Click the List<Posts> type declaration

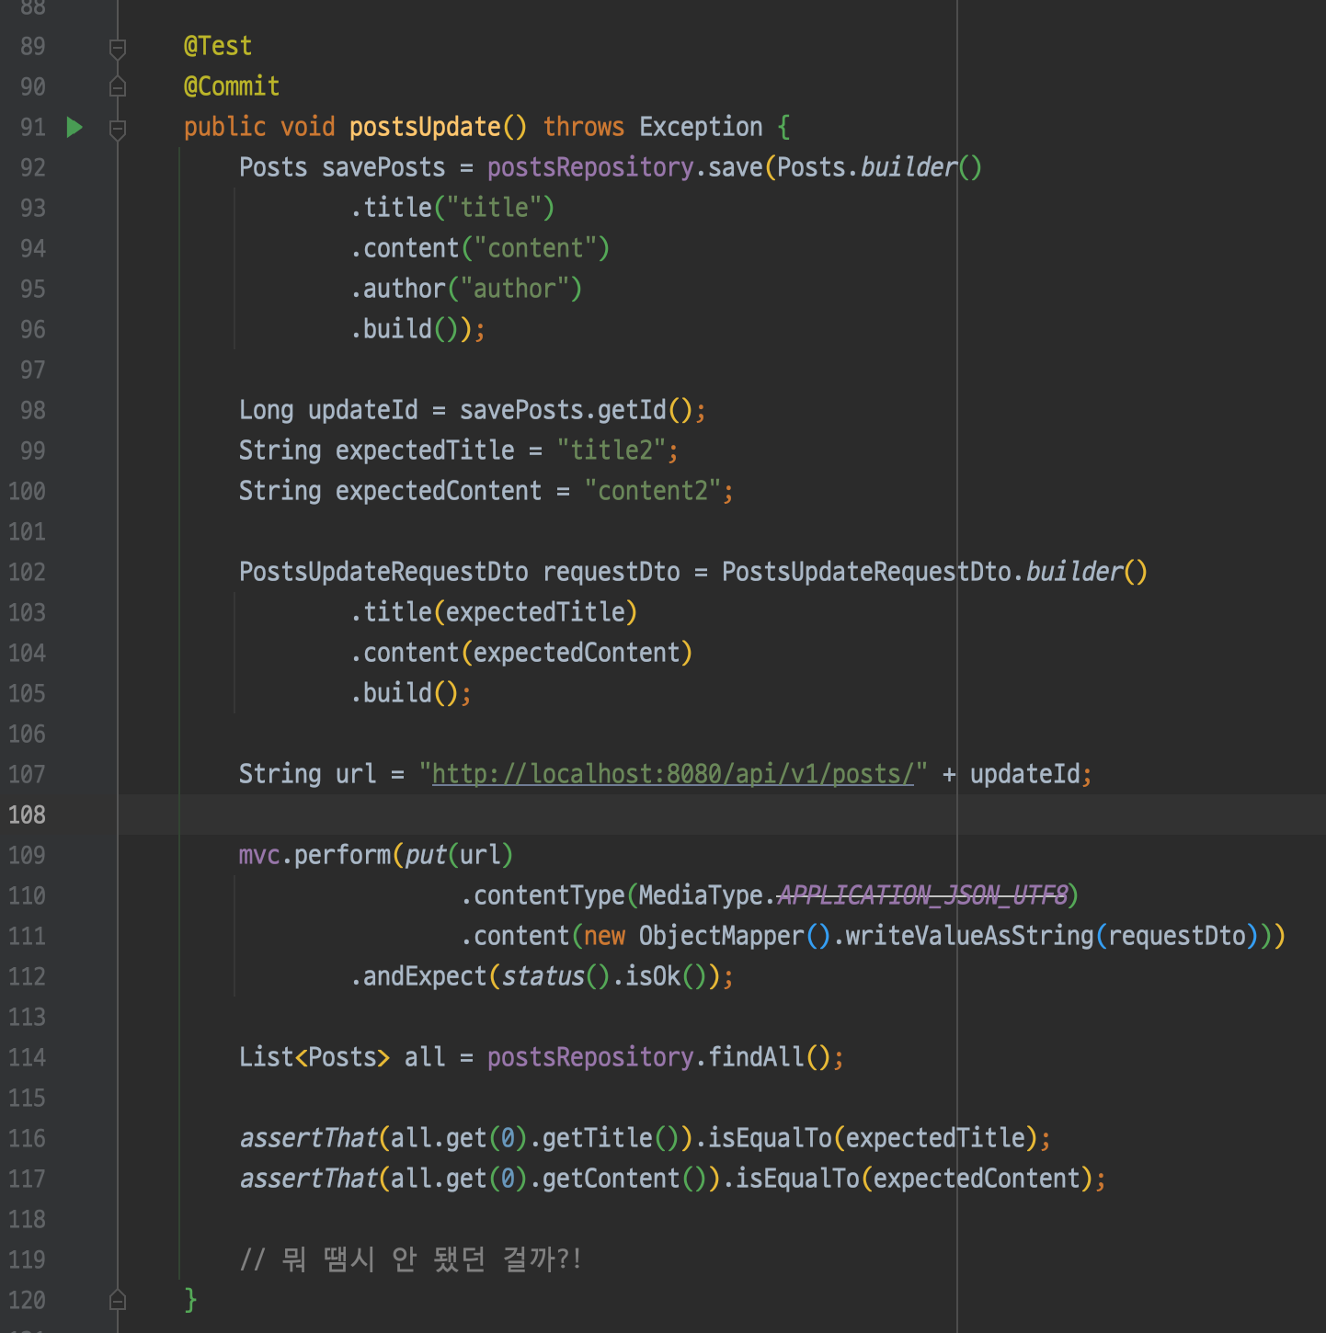click(x=314, y=1057)
